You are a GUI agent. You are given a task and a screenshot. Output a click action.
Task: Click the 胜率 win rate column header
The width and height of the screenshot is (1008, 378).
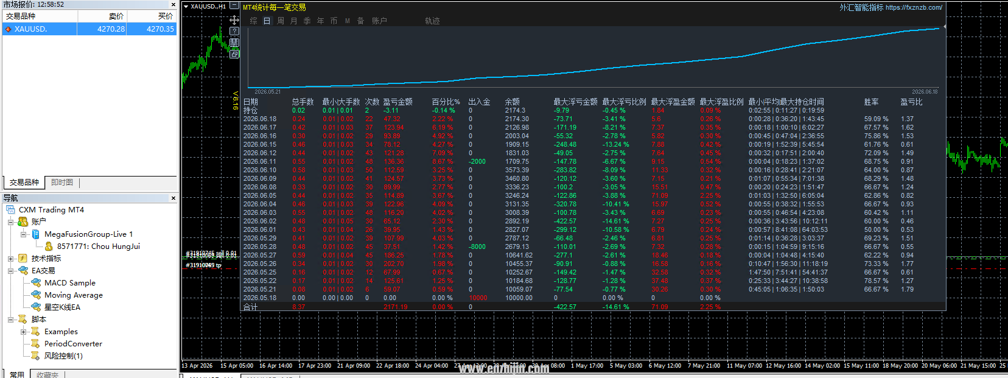tap(871, 102)
